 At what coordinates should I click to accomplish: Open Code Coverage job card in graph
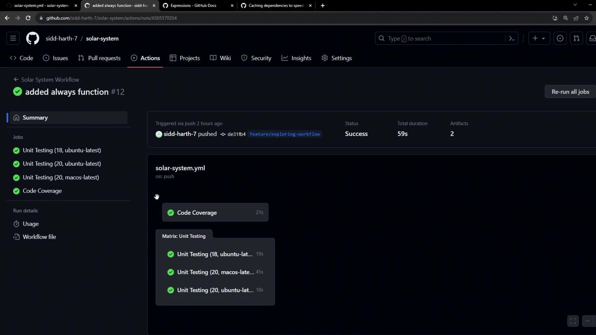tap(215, 213)
